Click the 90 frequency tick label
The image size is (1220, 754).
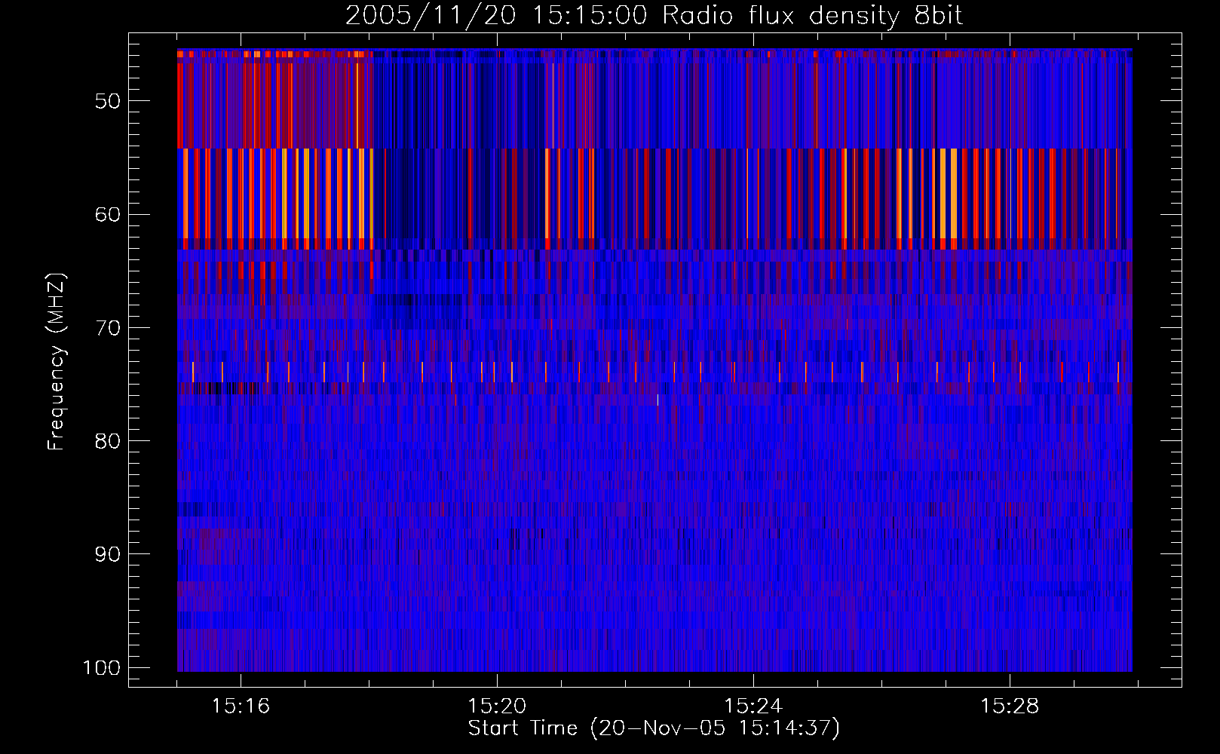click(x=108, y=554)
